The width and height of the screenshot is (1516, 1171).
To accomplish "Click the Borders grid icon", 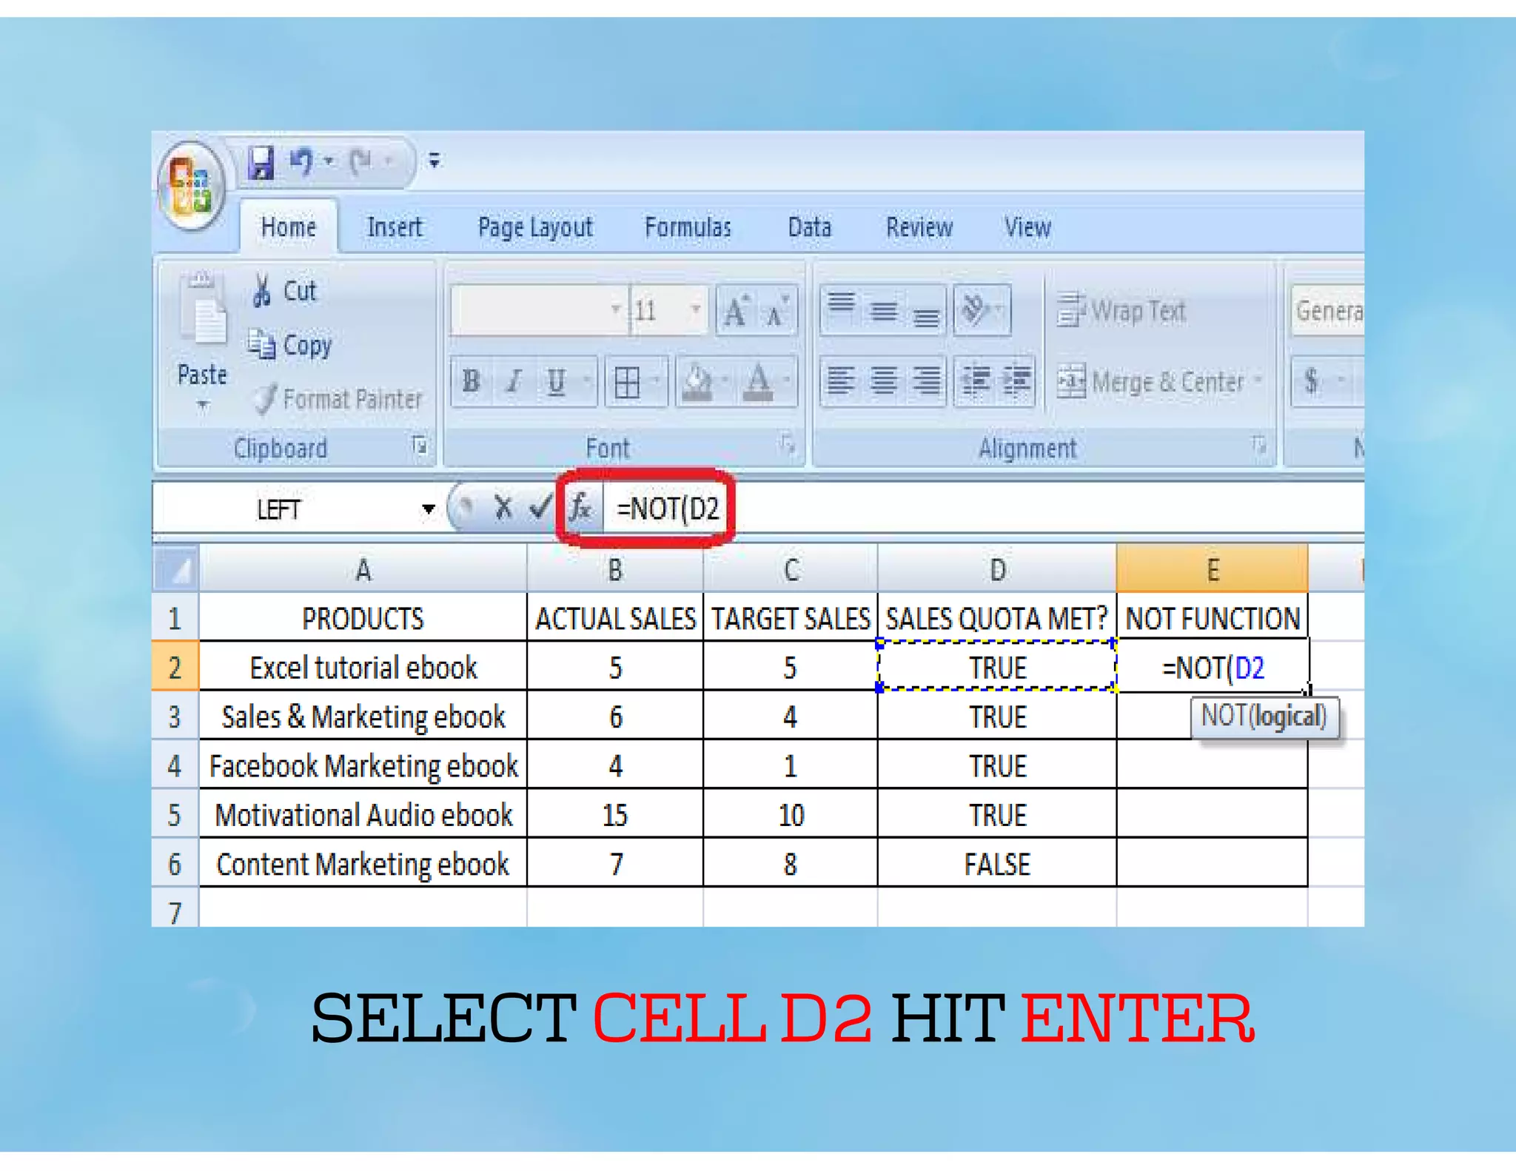I will click(x=628, y=382).
